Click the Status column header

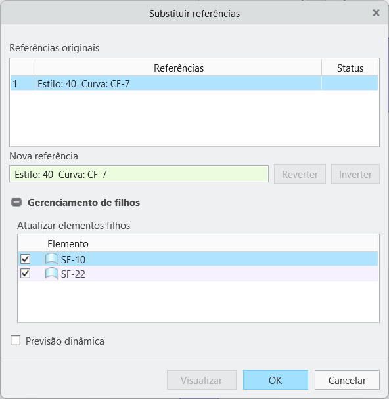point(350,68)
